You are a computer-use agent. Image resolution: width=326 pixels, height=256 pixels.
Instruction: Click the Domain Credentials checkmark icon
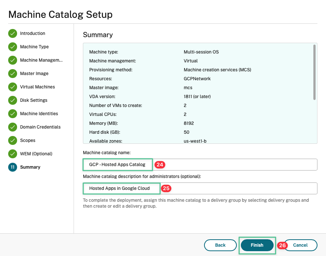pos(13,127)
